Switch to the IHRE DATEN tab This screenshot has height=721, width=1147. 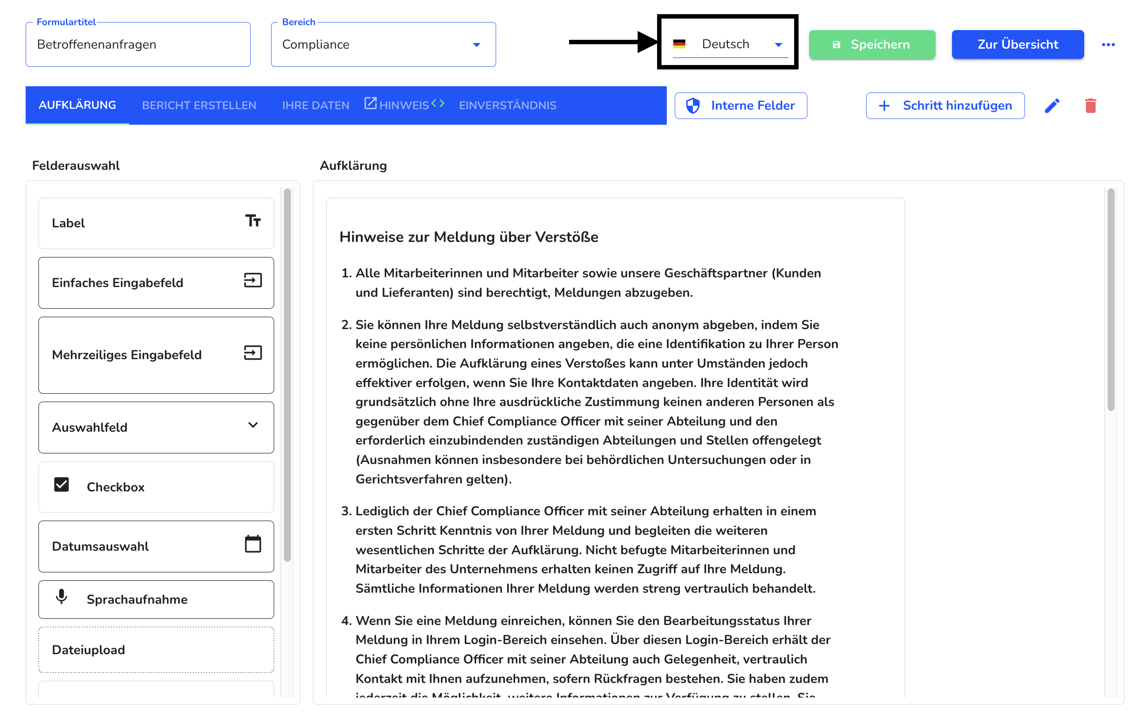[x=316, y=105]
